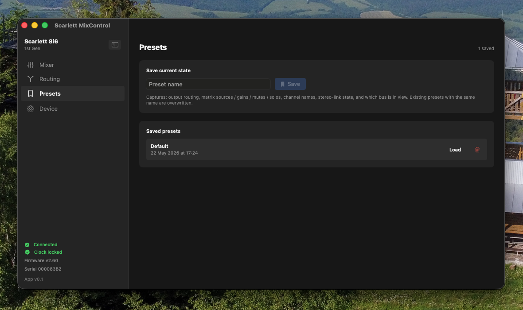Focus the Preset name field
The height and width of the screenshot is (310, 523).
pos(208,84)
